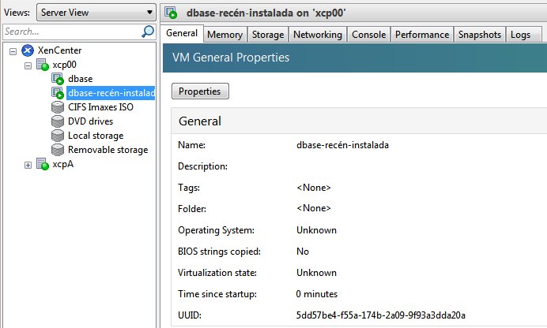Click the CIFS Imaxes ISO storage icon
The image size is (547, 328).
[x=58, y=107]
